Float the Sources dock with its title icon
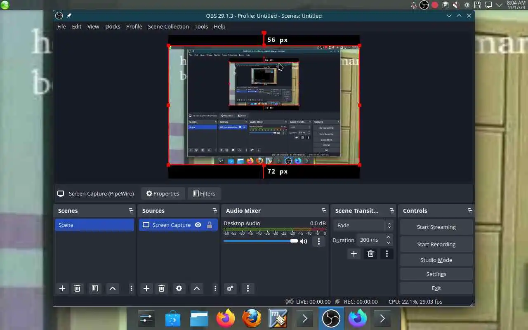Viewport: 528px width, 330px height. pyautogui.click(x=215, y=211)
